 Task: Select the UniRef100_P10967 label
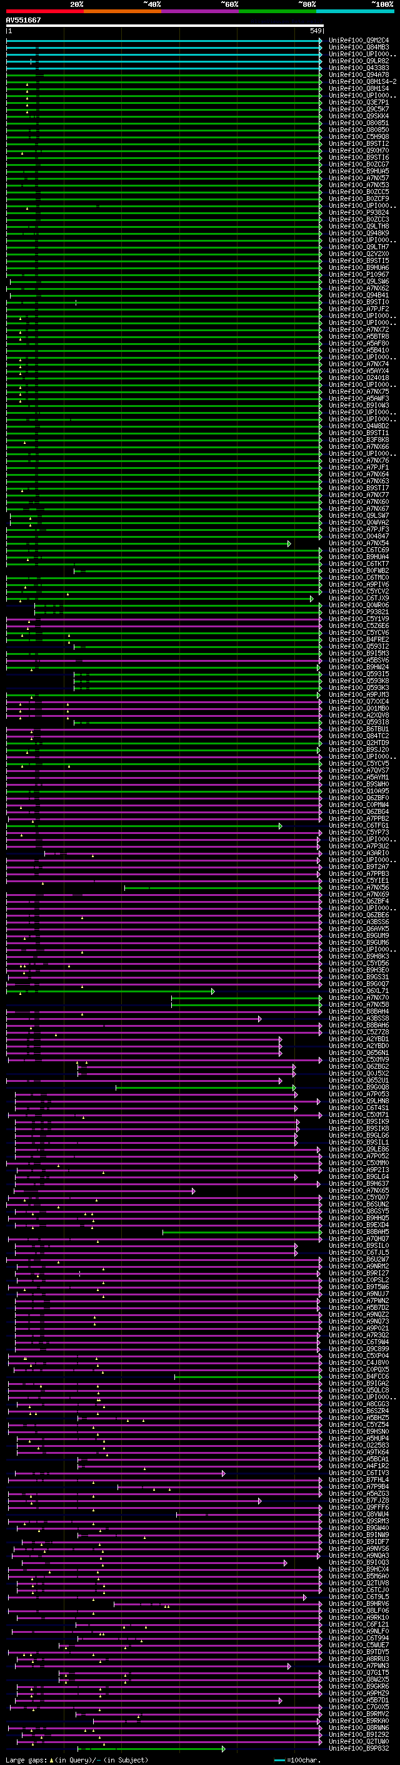[x=359, y=274]
